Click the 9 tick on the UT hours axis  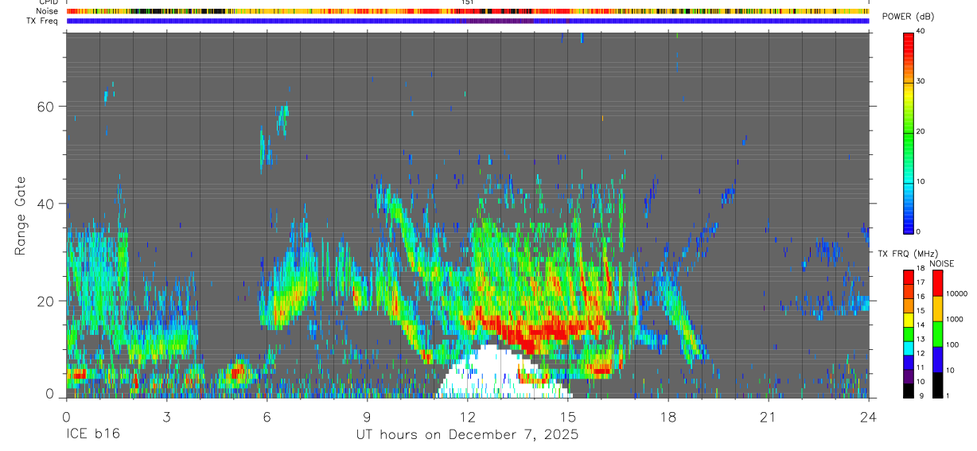click(367, 416)
